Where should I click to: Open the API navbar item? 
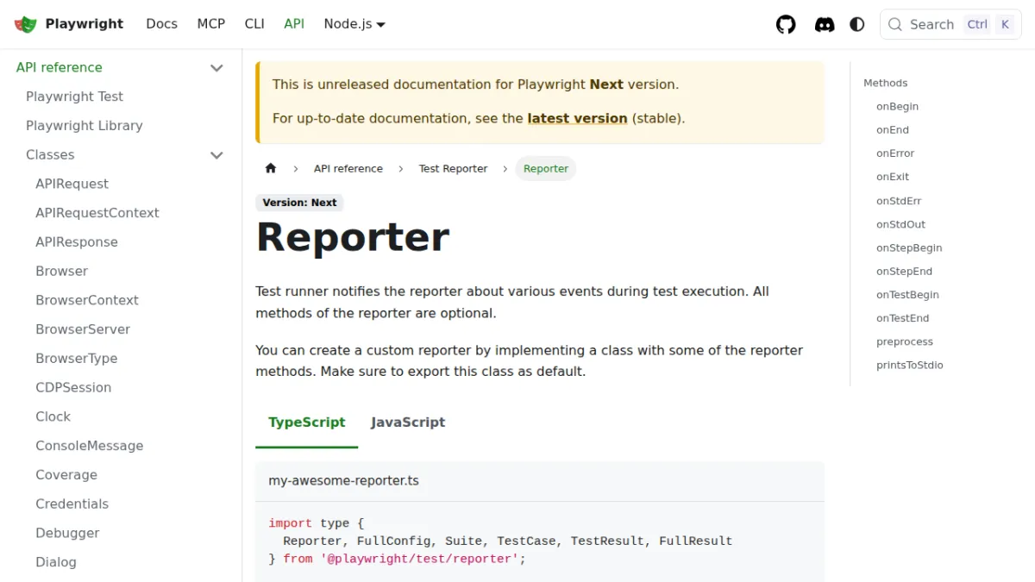pos(294,24)
